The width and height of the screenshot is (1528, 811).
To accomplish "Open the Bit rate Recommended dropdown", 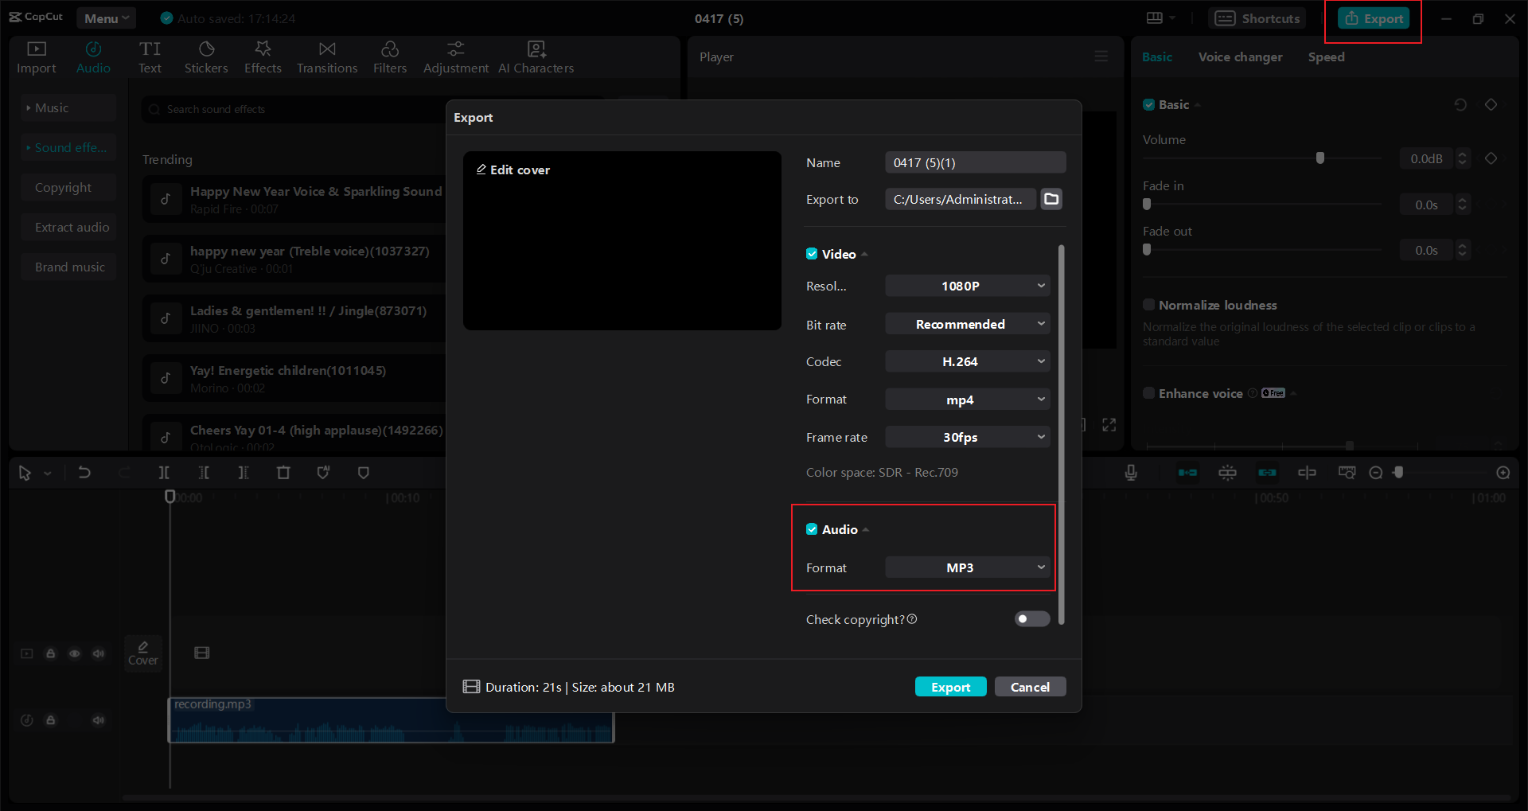I will pyautogui.click(x=968, y=324).
